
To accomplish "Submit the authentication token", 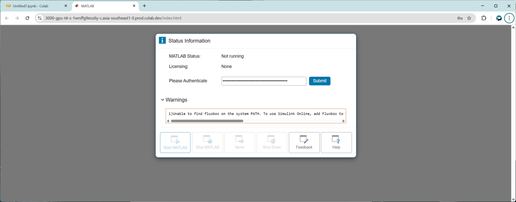I will click(320, 81).
